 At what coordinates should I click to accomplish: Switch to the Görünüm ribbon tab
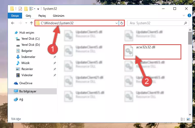[x=59, y=16]
